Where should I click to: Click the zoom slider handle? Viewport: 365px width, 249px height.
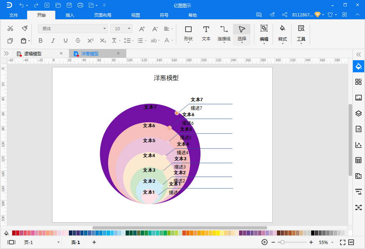282,242
